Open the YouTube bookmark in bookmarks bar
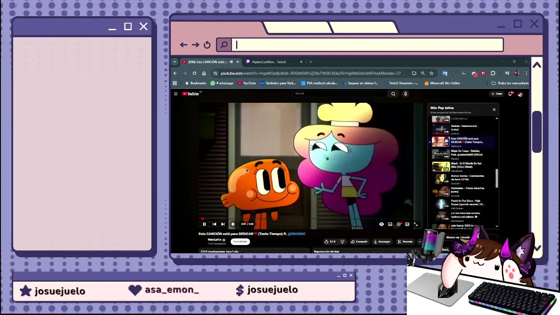Screen dimensions: 560x315 coord(247,83)
